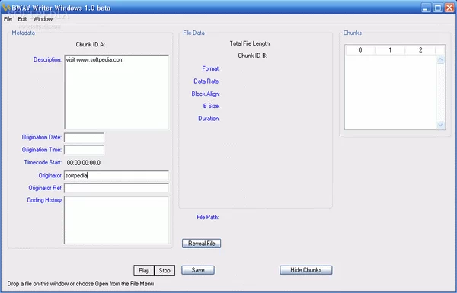457x293 pixels.
Task: Click the Format label in File Data
Action: pyautogui.click(x=211, y=68)
